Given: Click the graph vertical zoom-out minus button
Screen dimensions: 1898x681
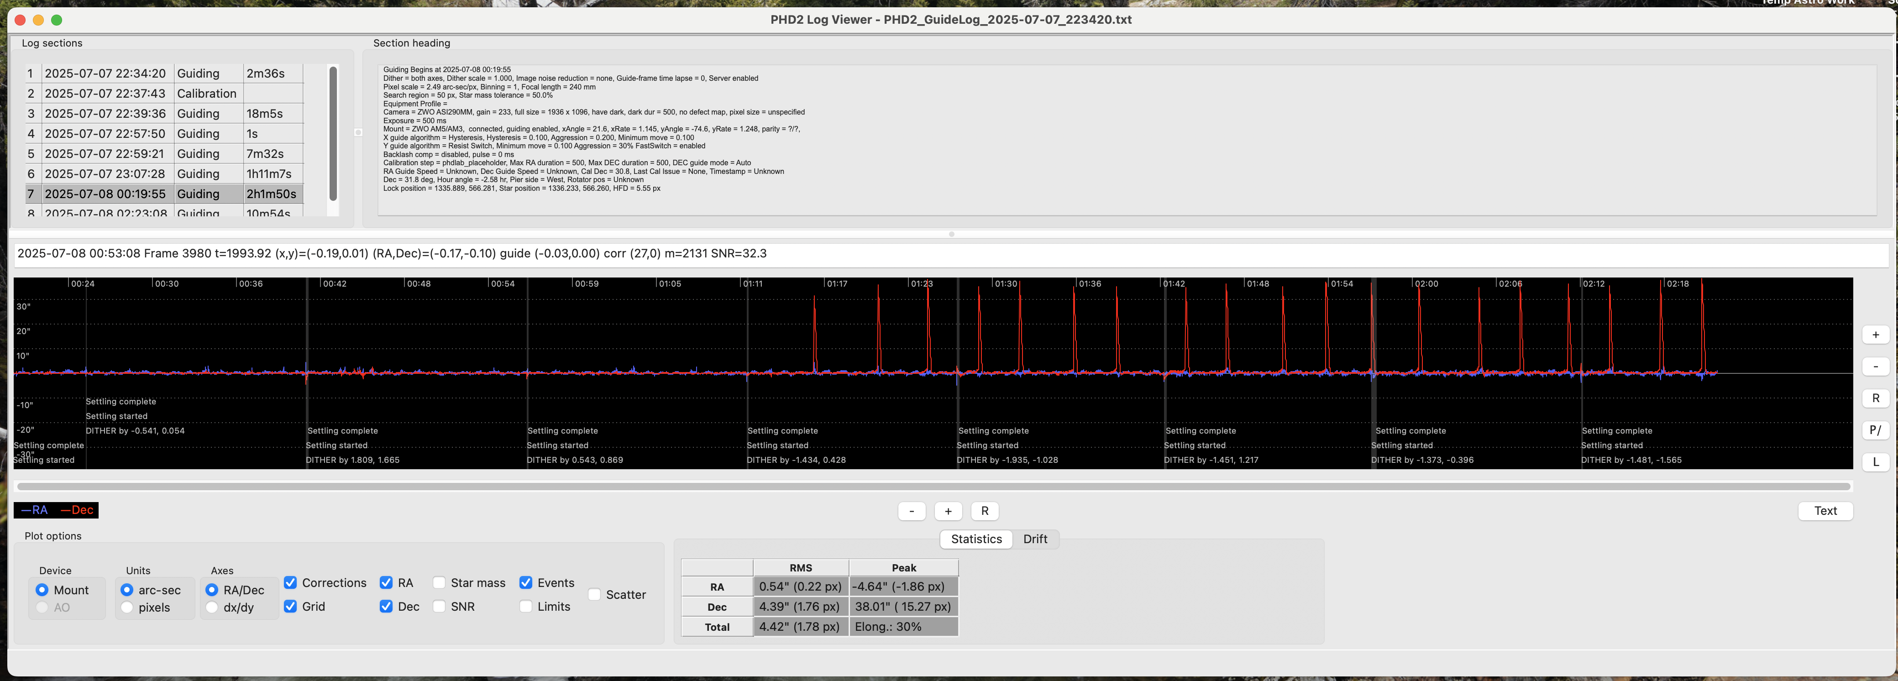Looking at the screenshot, I should point(1875,367).
